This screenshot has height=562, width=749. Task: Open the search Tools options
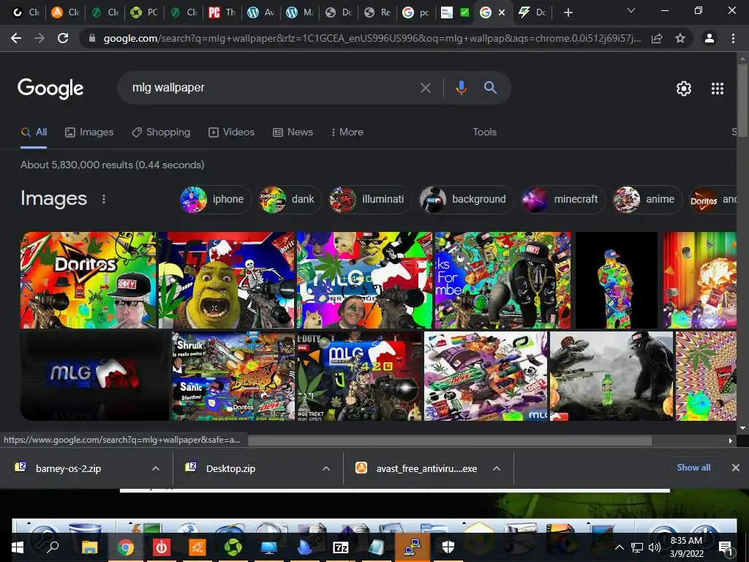click(x=484, y=132)
